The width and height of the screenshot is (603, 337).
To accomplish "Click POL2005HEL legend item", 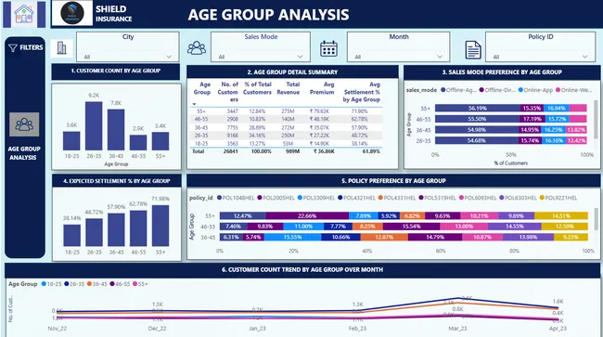I will click(276, 198).
